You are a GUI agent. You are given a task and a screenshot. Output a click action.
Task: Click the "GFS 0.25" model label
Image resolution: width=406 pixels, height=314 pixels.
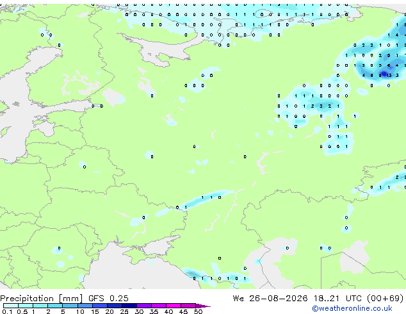coord(108,298)
